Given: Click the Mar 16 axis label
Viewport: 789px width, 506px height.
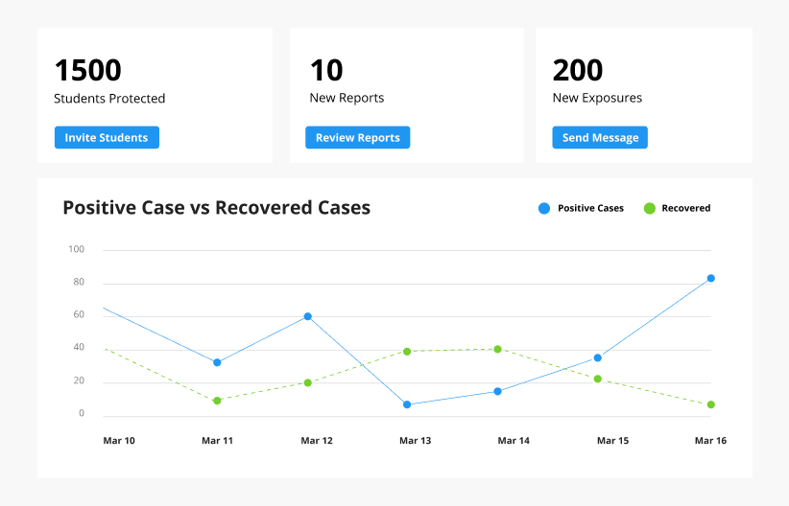Looking at the screenshot, I should pyautogui.click(x=710, y=441).
